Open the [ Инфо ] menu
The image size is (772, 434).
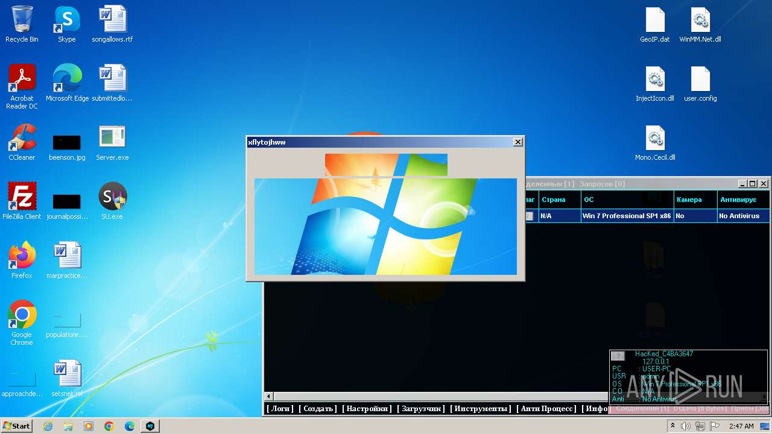(596, 409)
